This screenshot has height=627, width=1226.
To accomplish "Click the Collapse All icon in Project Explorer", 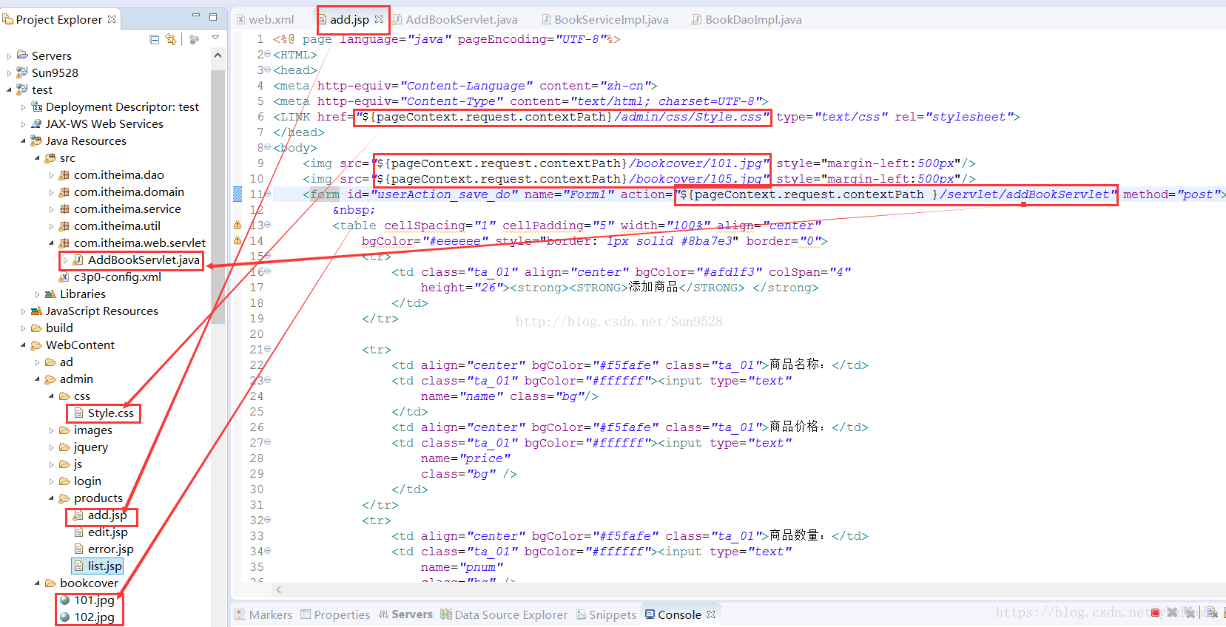I will pos(154,39).
